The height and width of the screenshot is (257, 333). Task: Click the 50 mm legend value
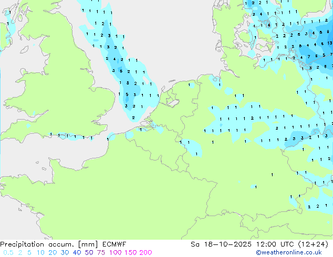[x=89, y=253]
